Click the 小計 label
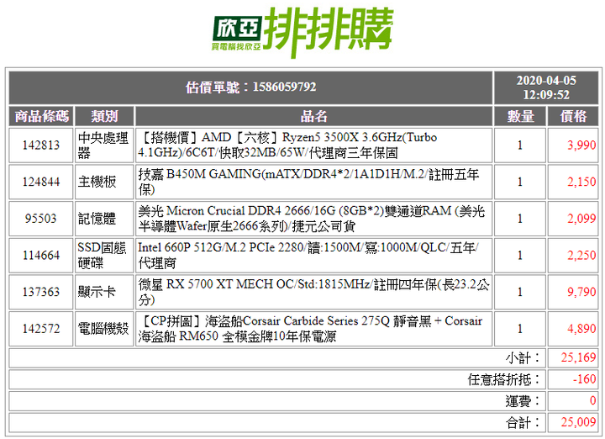Viewport: 605px width, 439px height. coord(523,358)
